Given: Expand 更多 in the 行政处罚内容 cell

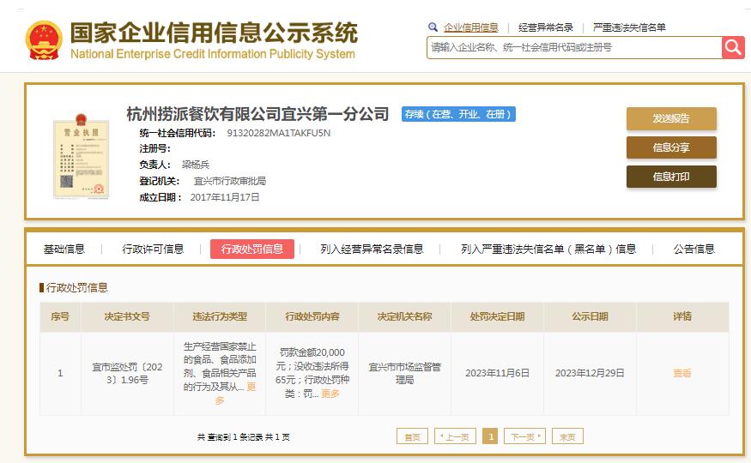Looking at the screenshot, I should [x=330, y=394].
